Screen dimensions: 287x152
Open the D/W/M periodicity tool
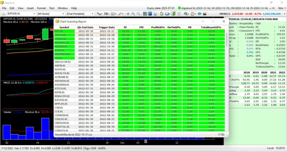pos(99,14)
